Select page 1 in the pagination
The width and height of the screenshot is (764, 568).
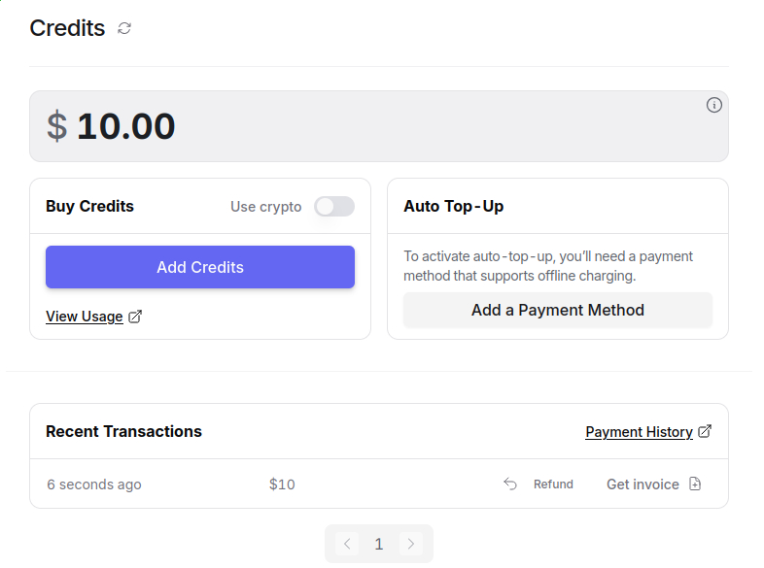click(379, 544)
